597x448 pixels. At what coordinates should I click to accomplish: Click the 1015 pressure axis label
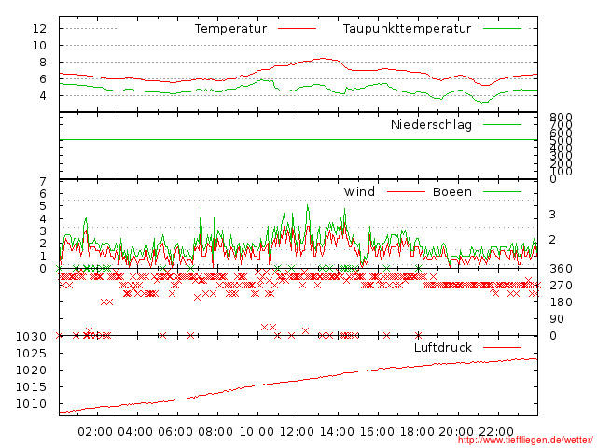(31, 387)
